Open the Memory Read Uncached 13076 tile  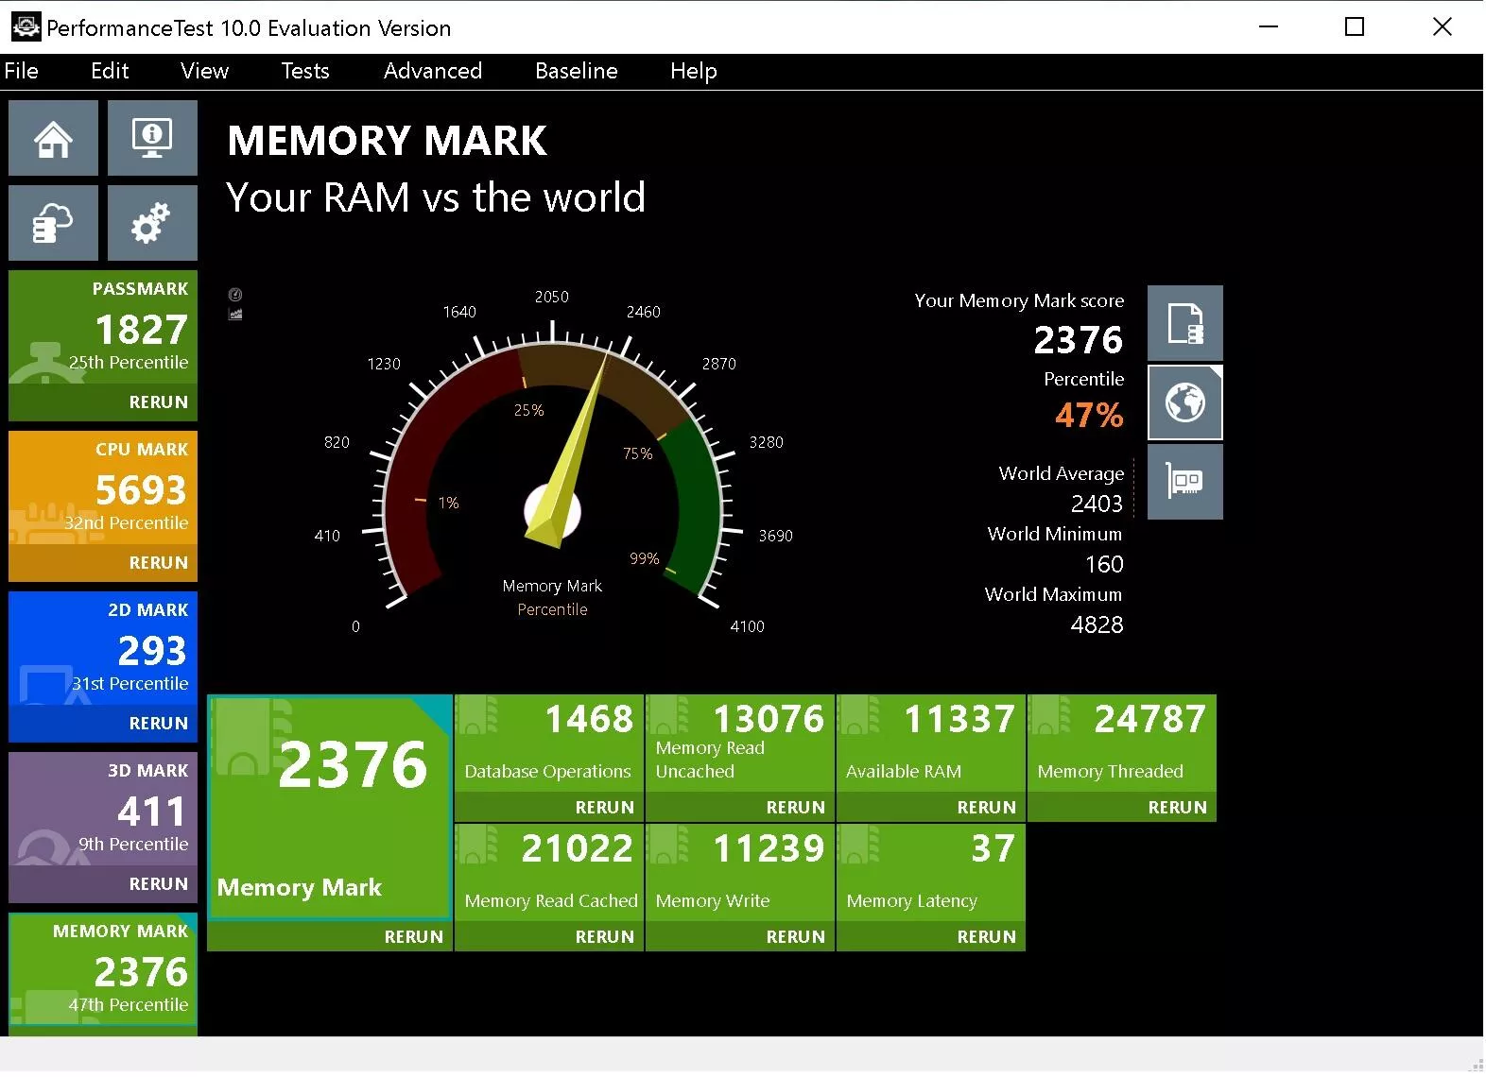(740, 744)
